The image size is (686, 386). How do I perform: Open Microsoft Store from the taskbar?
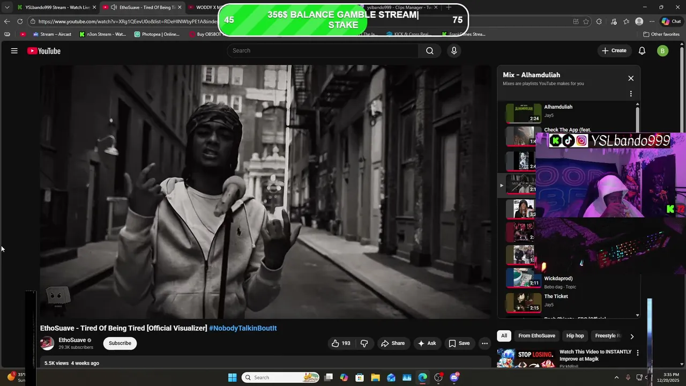(360, 377)
